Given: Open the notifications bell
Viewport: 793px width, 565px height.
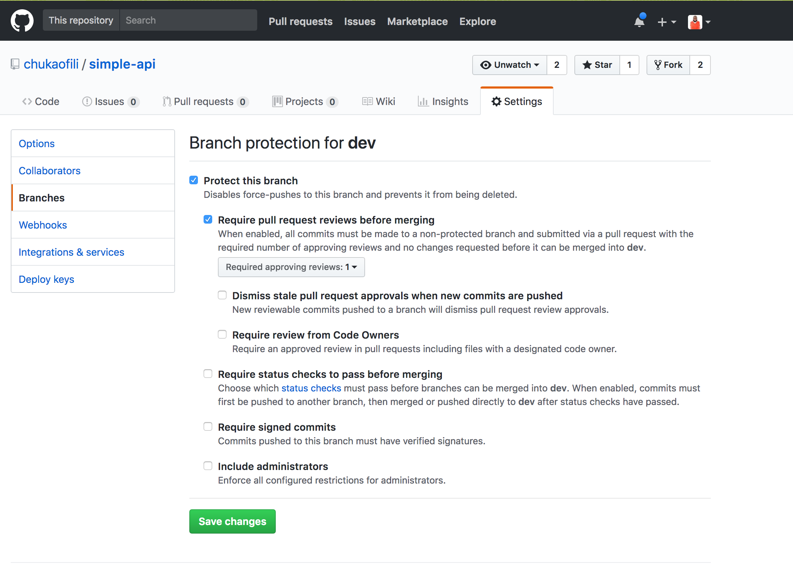Looking at the screenshot, I should (x=639, y=21).
